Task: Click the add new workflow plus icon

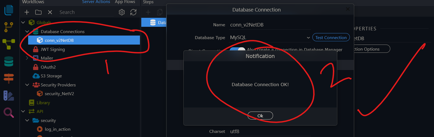Action: point(27,12)
